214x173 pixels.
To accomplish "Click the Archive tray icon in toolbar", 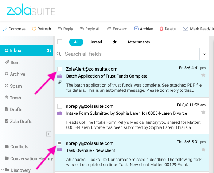I will pos(136,28).
